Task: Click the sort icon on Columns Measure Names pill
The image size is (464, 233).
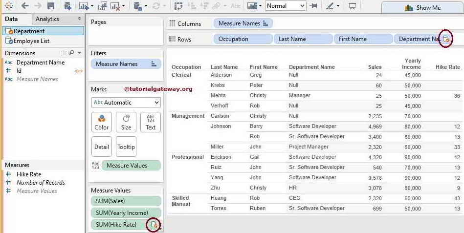Action: 265,23
